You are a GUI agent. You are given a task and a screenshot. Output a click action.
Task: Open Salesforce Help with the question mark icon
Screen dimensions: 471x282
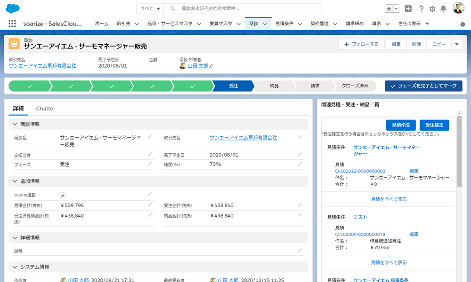click(x=421, y=8)
